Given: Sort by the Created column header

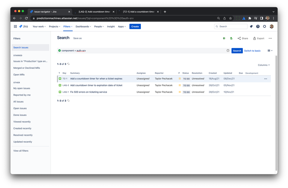Looking at the screenshot, I should (x=212, y=73).
